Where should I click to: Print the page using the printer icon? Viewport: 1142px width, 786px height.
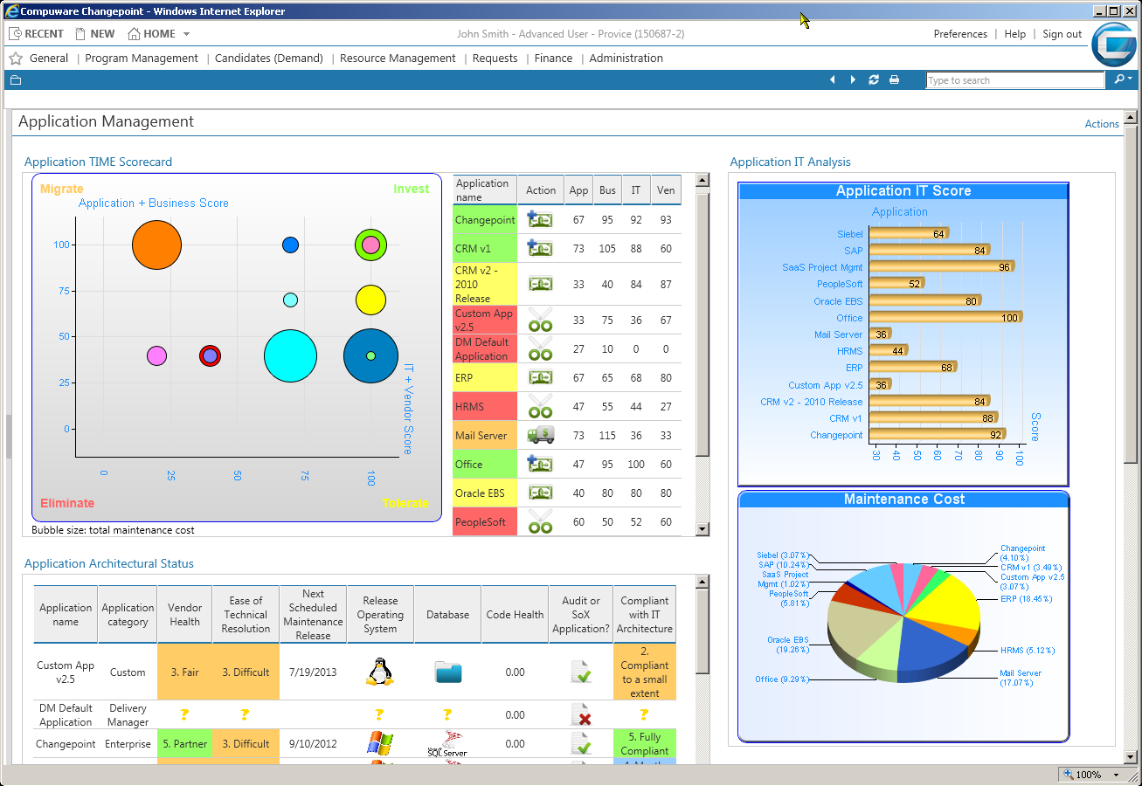tap(894, 80)
